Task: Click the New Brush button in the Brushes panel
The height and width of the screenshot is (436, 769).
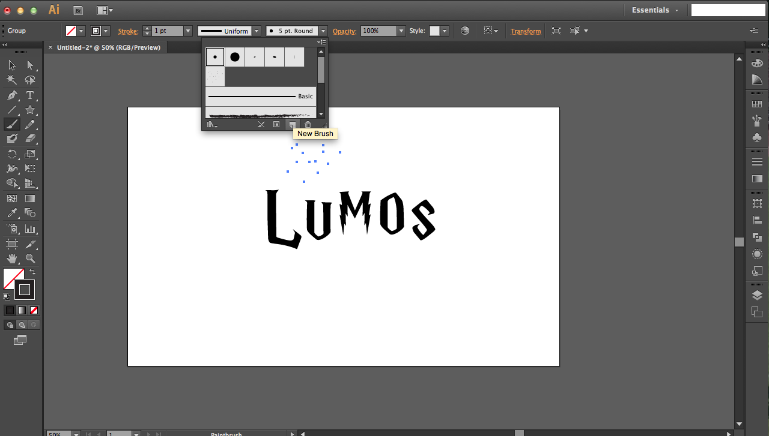Action: click(x=291, y=125)
